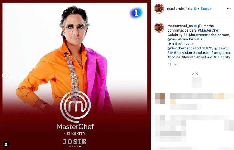Click the La 1 channel logo on photo
This screenshot has height=150, width=234.
coord(136,13)
